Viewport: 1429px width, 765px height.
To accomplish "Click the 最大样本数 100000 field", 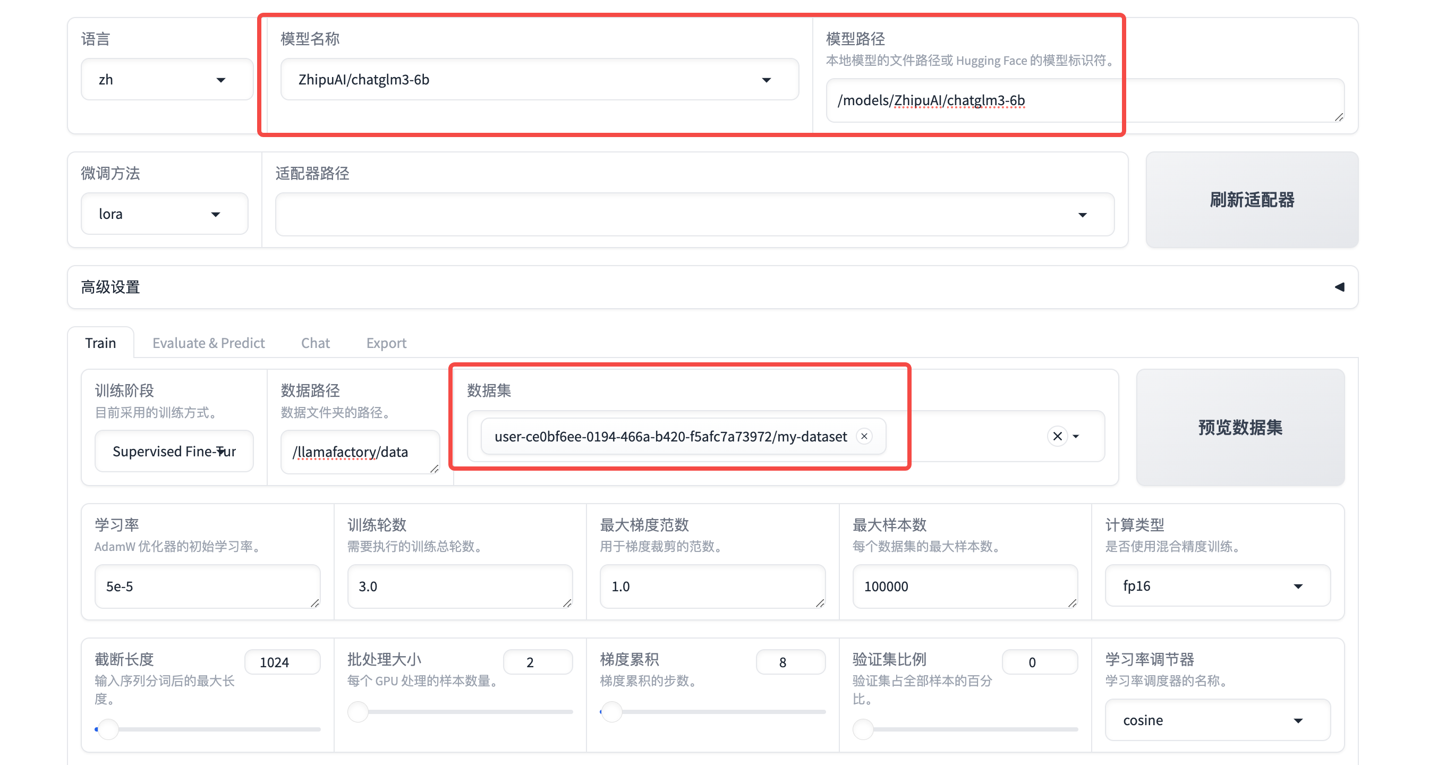I will click(965, 586).
